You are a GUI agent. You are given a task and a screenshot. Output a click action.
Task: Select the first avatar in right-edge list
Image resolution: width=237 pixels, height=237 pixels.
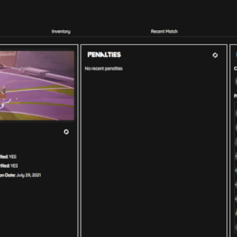tap(236, 113)
